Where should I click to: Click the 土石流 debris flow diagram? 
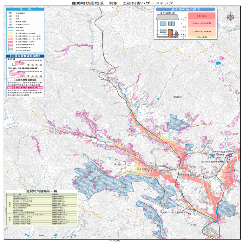coord(17,63)
